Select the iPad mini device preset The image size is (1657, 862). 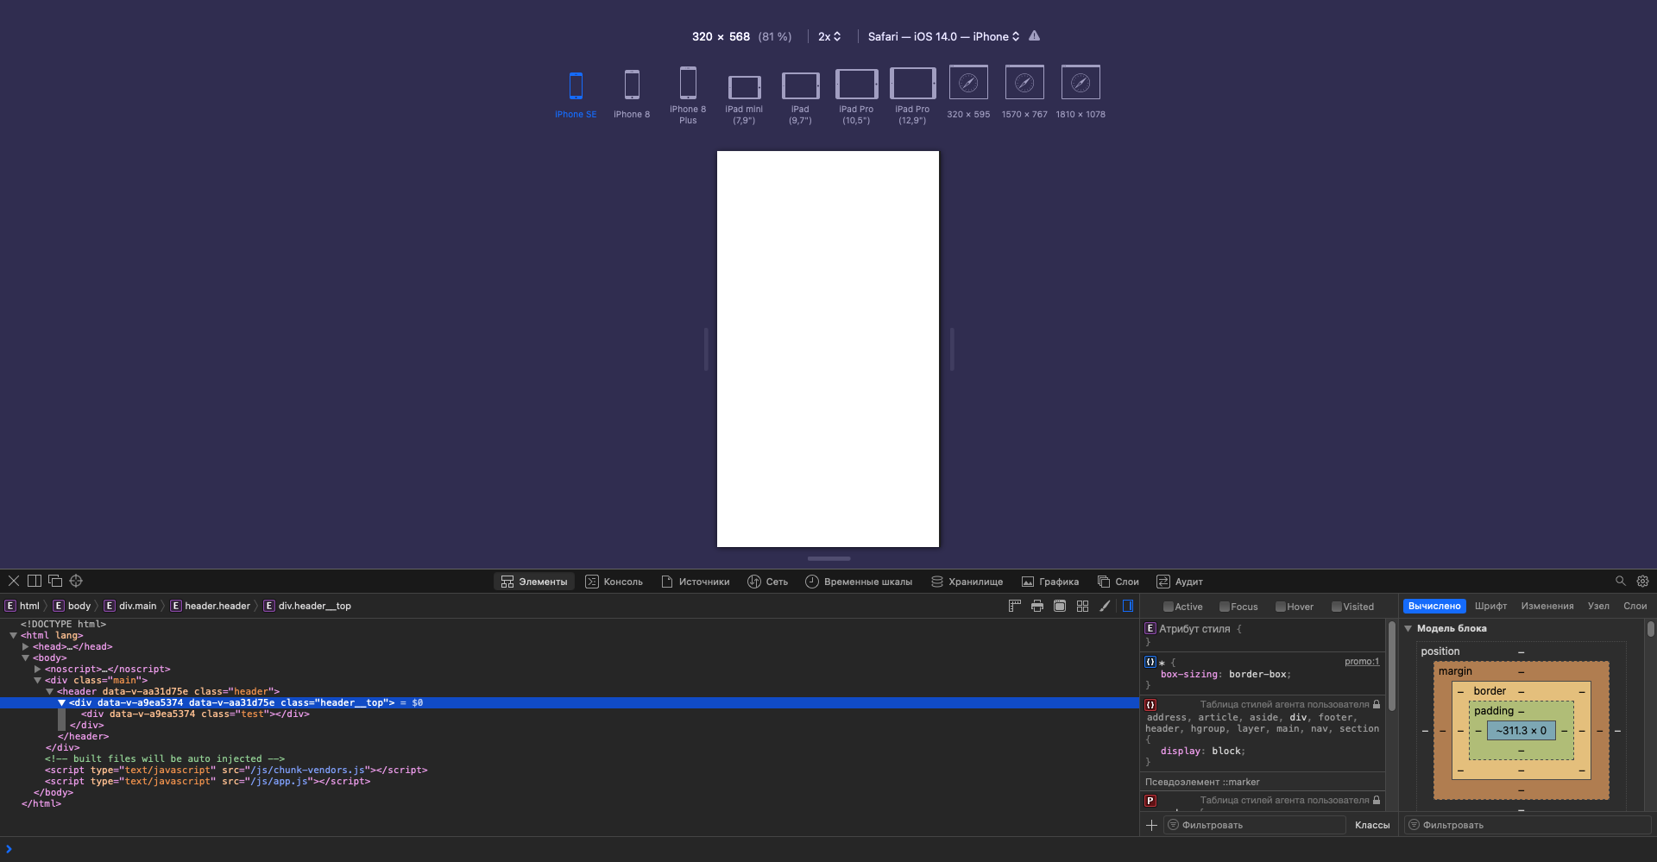744,98
